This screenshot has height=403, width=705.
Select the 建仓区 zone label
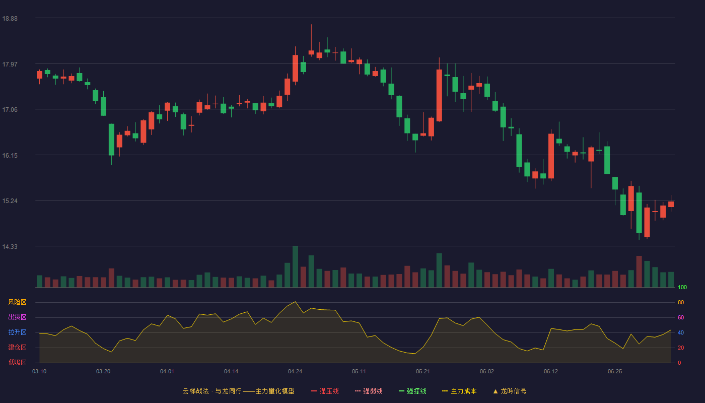(x=17, y=348)
